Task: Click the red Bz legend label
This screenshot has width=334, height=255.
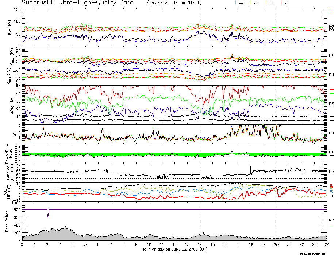Action: click(x=331, y=185)
